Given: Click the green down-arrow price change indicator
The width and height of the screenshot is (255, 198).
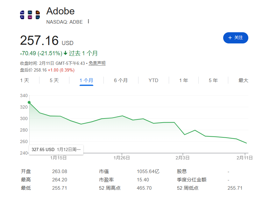Looking at the screenshot, I should [65, 53].
